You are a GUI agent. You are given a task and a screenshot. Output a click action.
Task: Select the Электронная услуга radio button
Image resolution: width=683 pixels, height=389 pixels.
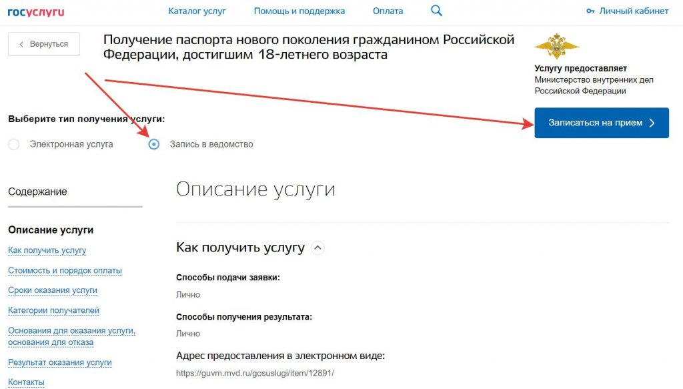14,144
